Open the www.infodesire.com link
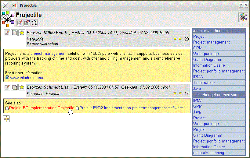This screenshot has width=250, height=158. tap(28, 78)
